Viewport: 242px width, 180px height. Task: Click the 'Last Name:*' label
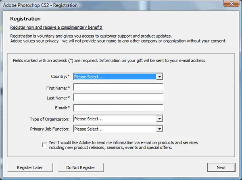[58, 98]
